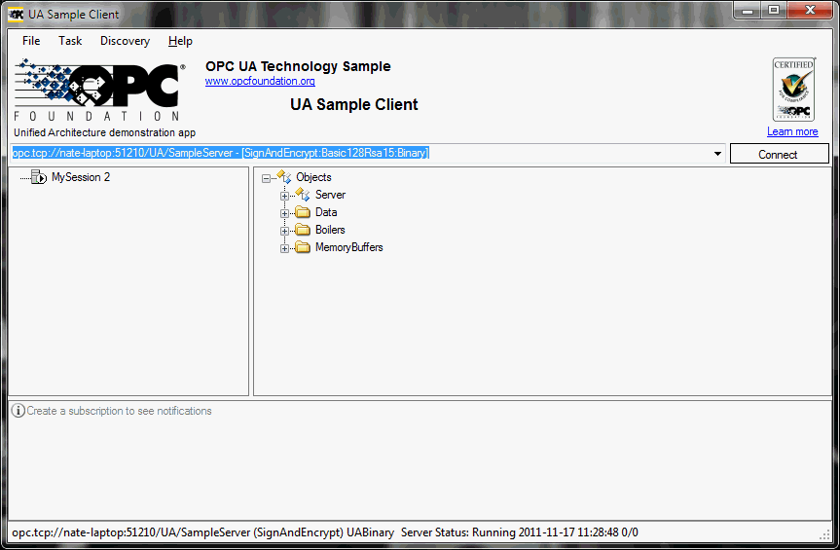Click the MySession 2 session icon
This screenshot has width=840, height=550.
coord(39,177)
